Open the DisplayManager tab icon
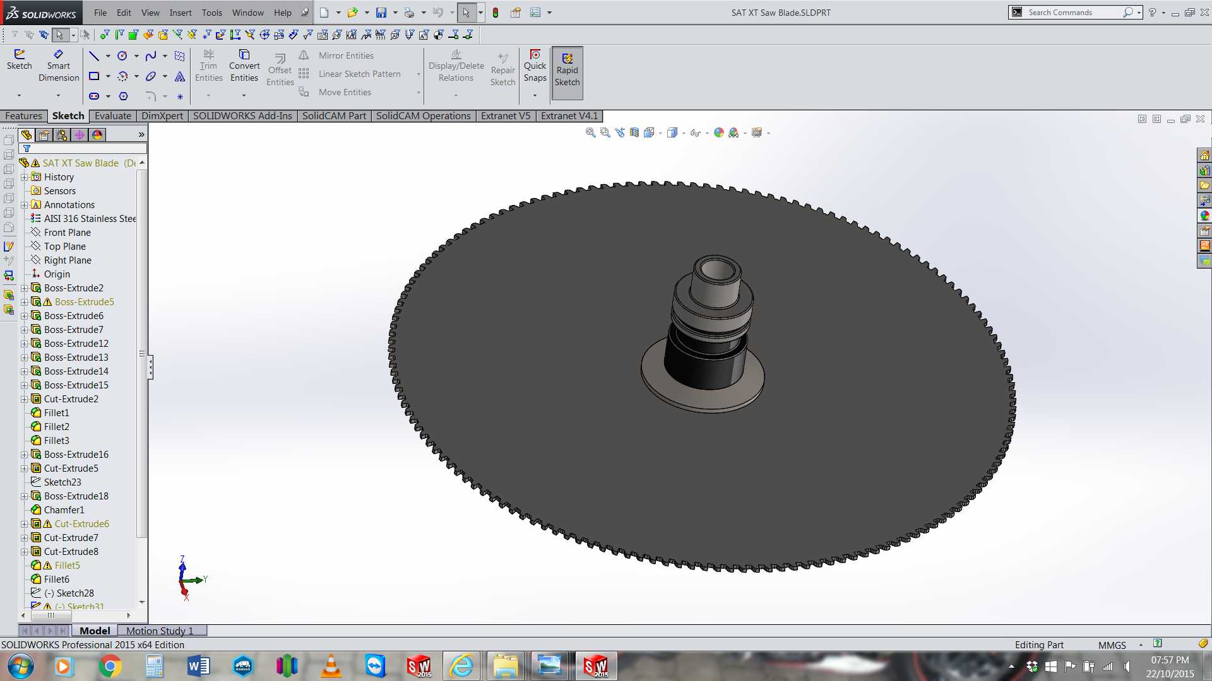1212x681 pixels. (x=97, y=135)
